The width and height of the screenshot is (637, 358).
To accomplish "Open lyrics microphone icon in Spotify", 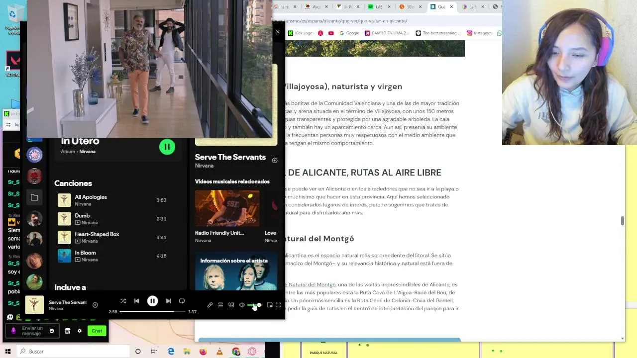I will [x=210, y=305].
